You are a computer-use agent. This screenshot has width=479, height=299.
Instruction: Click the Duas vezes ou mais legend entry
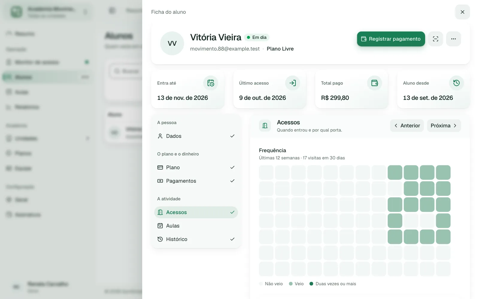click(x=333, y=284)
